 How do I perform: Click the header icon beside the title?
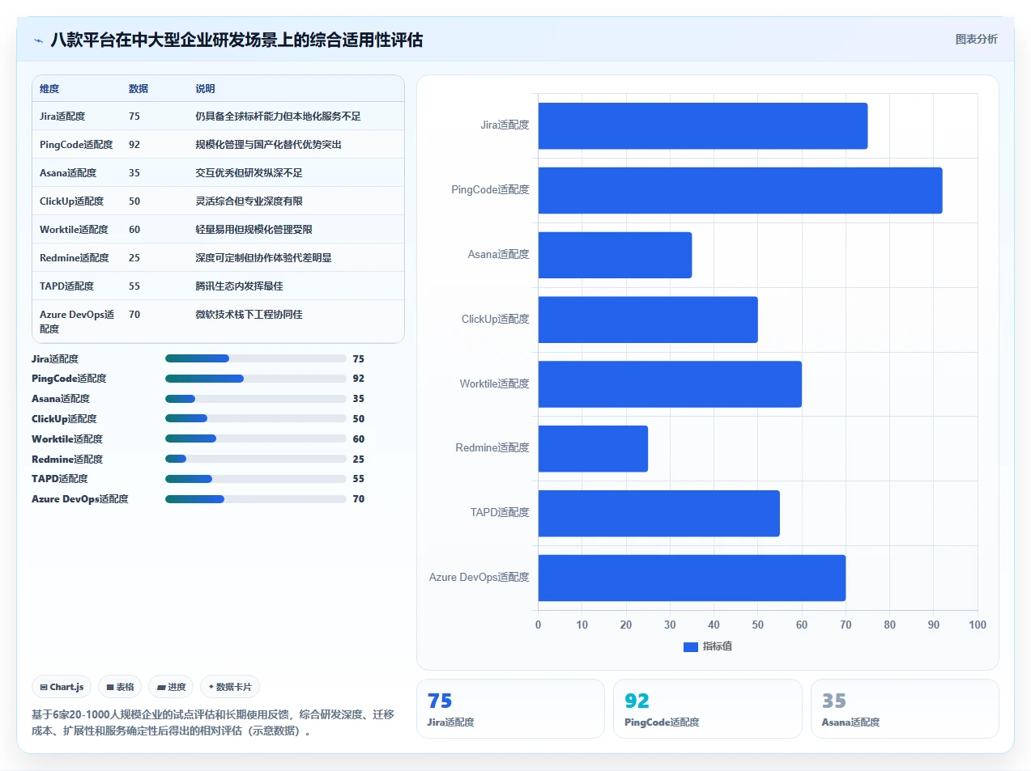pos(38,40)
